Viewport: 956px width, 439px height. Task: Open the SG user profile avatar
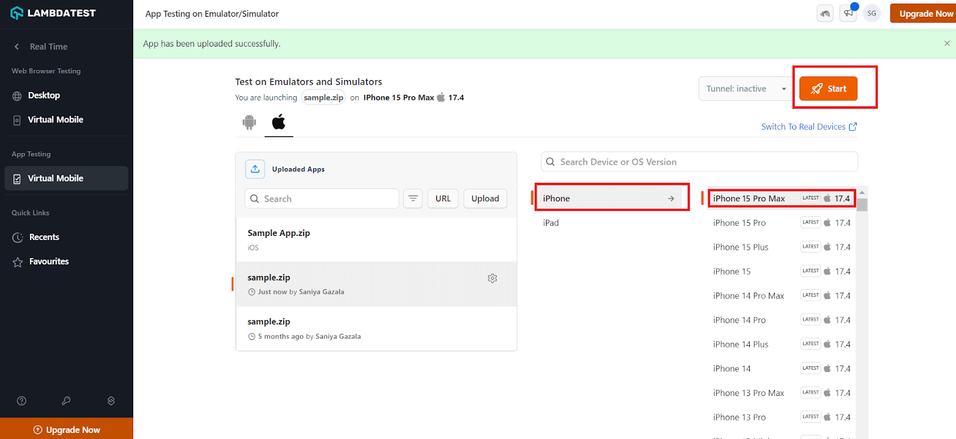pyautogui.click(x=872, y=13)
